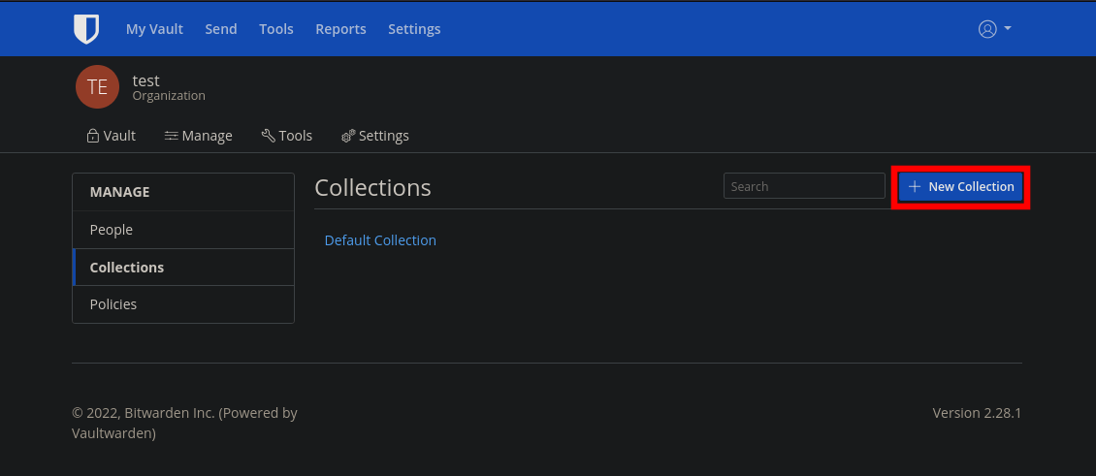Open Tools in the top blue navbar

coord(276,29)
